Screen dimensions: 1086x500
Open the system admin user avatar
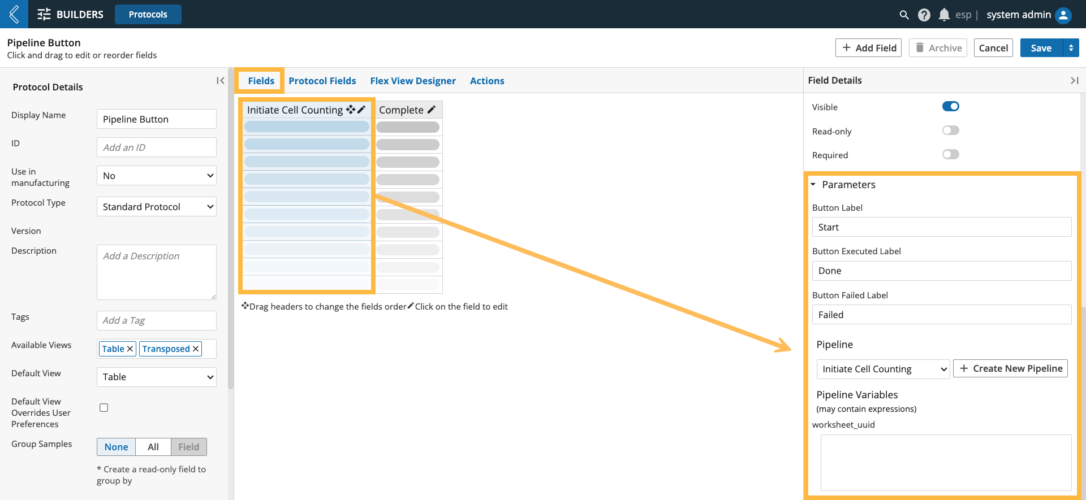(1063, 15)
